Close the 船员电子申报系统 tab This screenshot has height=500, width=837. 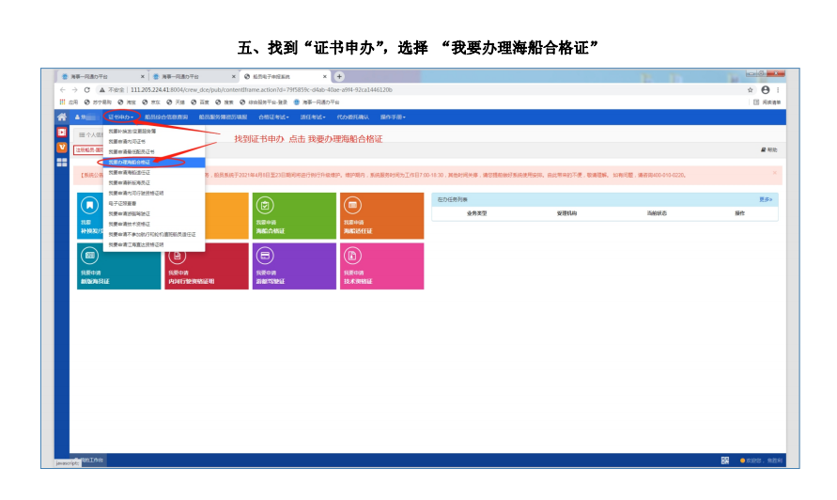tap(324, 76)
